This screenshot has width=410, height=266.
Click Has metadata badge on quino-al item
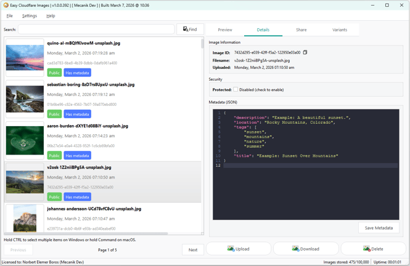[78, 73]
